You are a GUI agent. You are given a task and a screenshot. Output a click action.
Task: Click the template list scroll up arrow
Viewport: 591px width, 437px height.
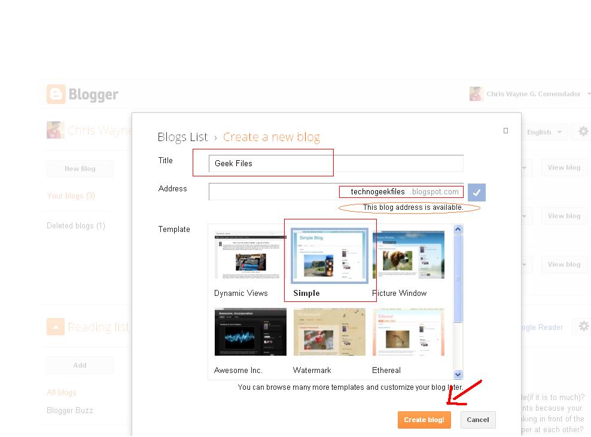tap(458, 229)
